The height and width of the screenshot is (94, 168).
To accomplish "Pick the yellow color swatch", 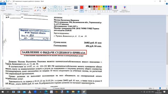I will pyautogui.click(x=101, y=7).
